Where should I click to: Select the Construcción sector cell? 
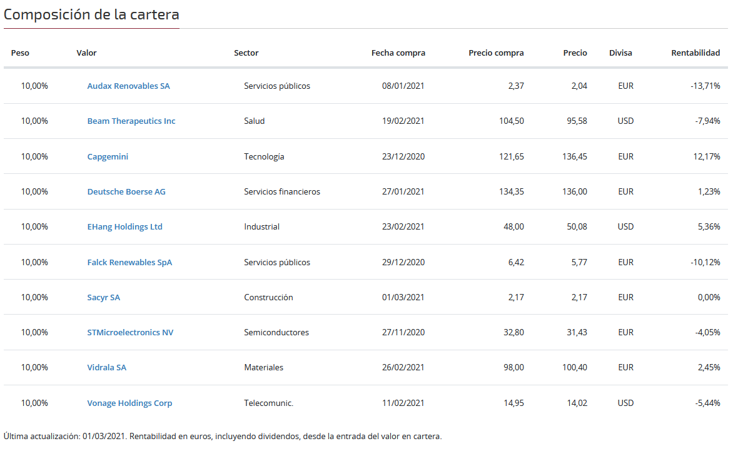click(x=268, y=297)
